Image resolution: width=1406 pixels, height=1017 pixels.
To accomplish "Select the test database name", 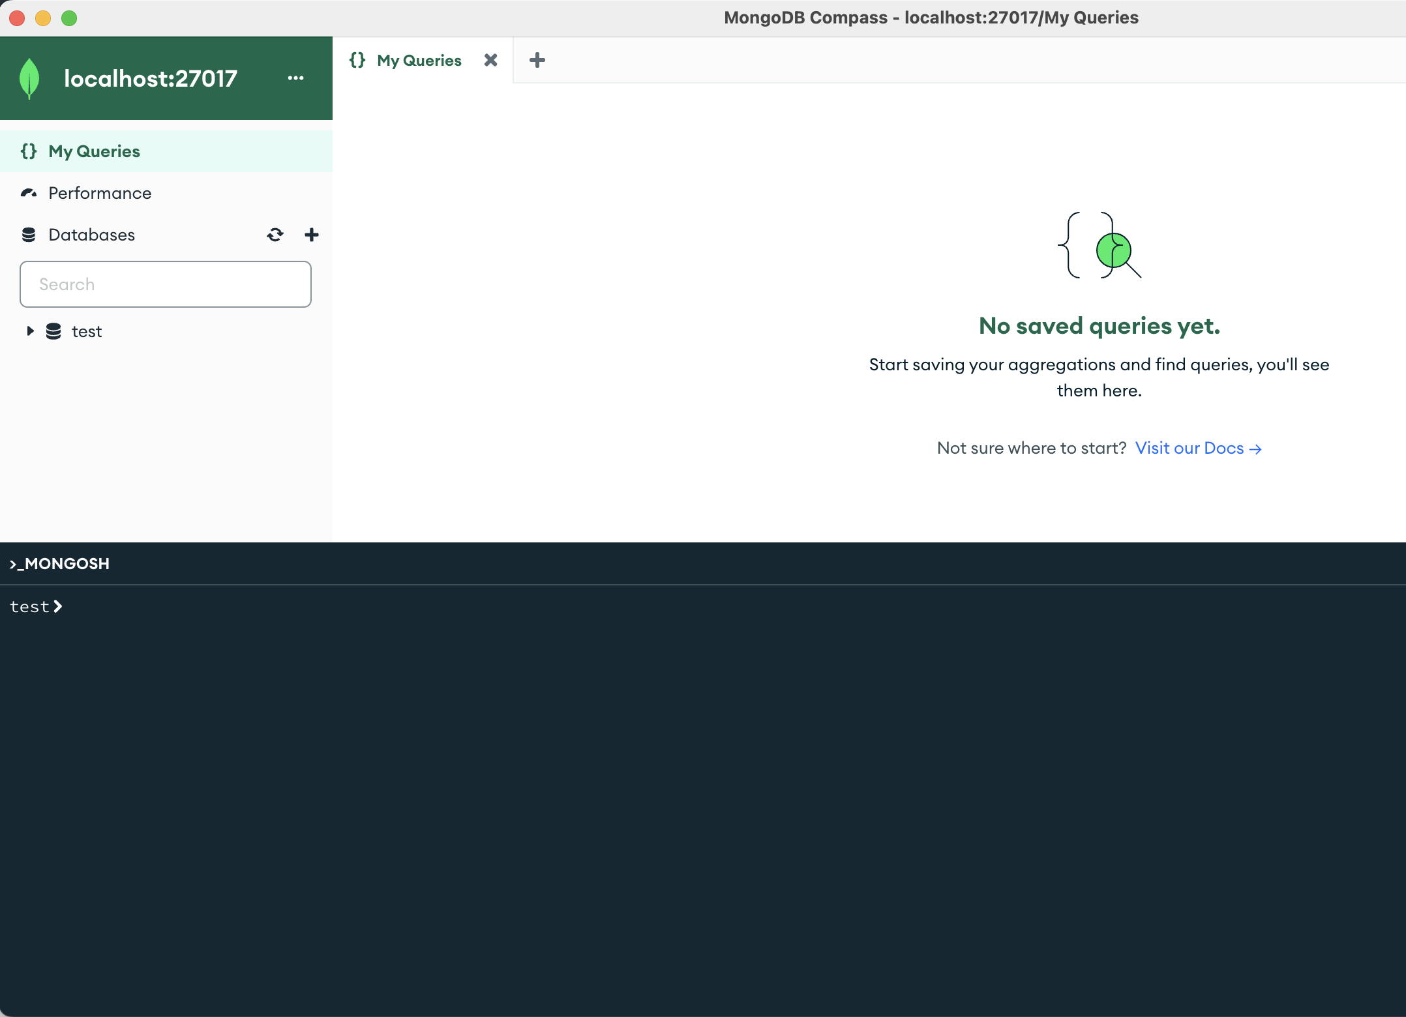I will coord(87,331).
